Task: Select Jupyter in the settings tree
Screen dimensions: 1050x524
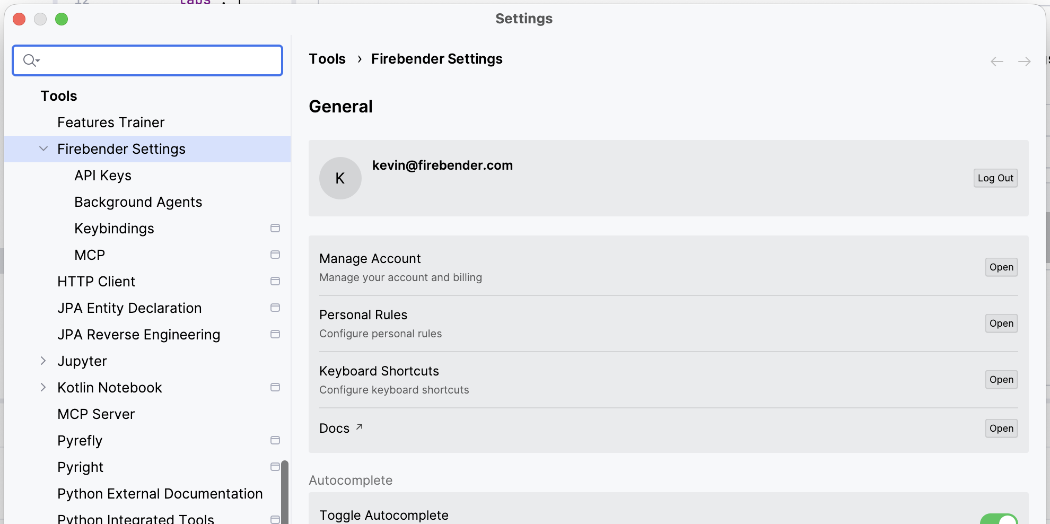Action: [82, 361]
